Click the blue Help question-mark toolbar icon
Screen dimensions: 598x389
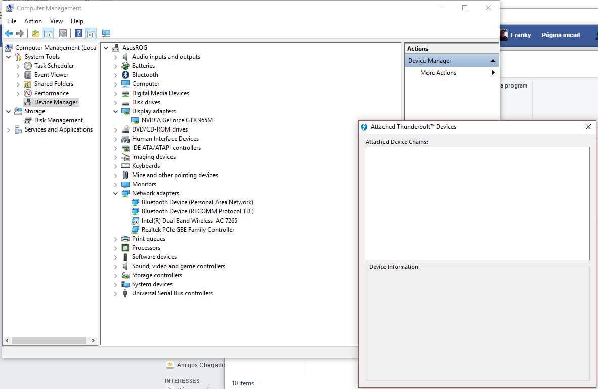pyautogui.click(x=78, y=33)
